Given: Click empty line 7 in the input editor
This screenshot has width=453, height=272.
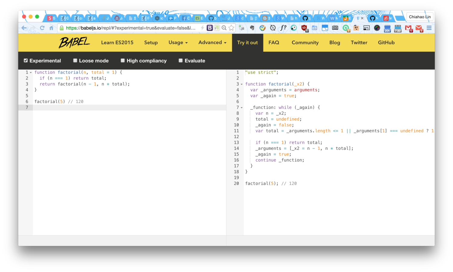Looking at the screenshot, I should 130,108.
